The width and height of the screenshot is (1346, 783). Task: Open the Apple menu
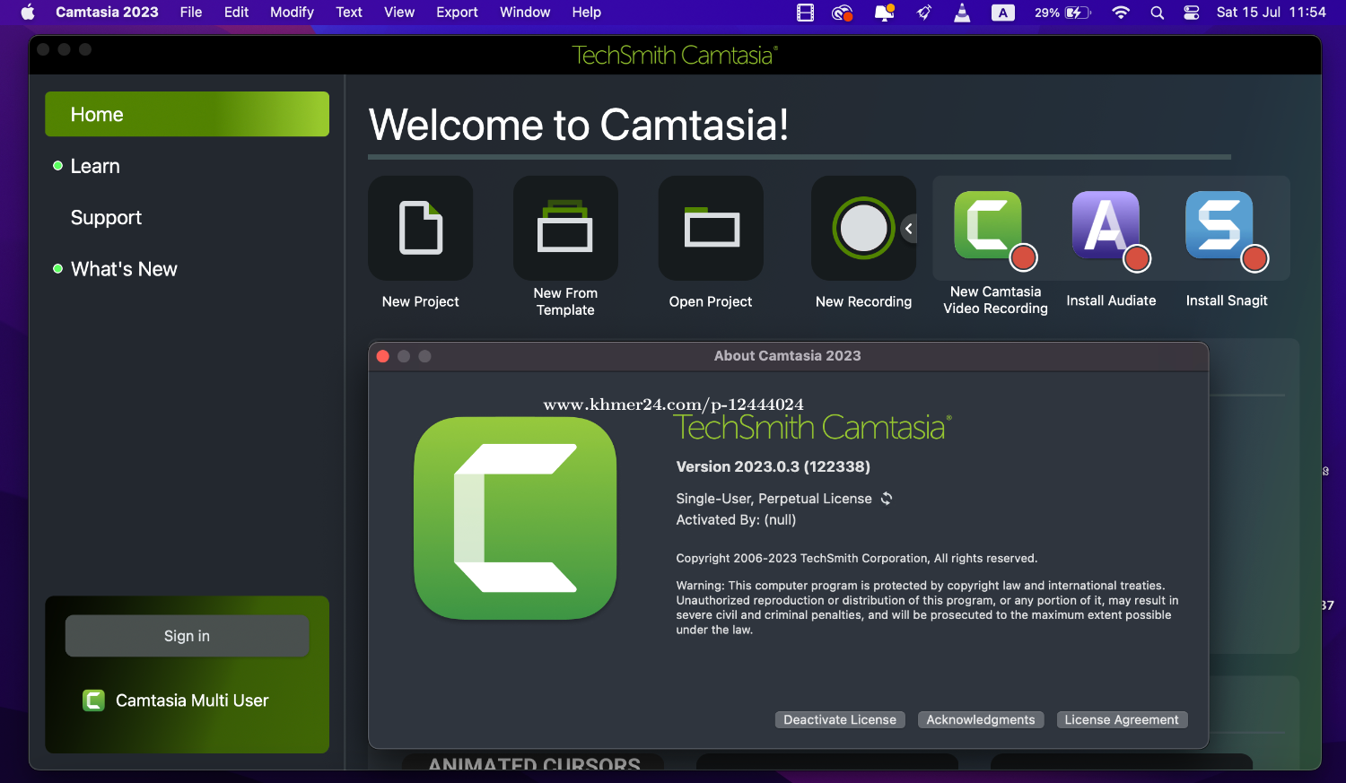(27, 13)
